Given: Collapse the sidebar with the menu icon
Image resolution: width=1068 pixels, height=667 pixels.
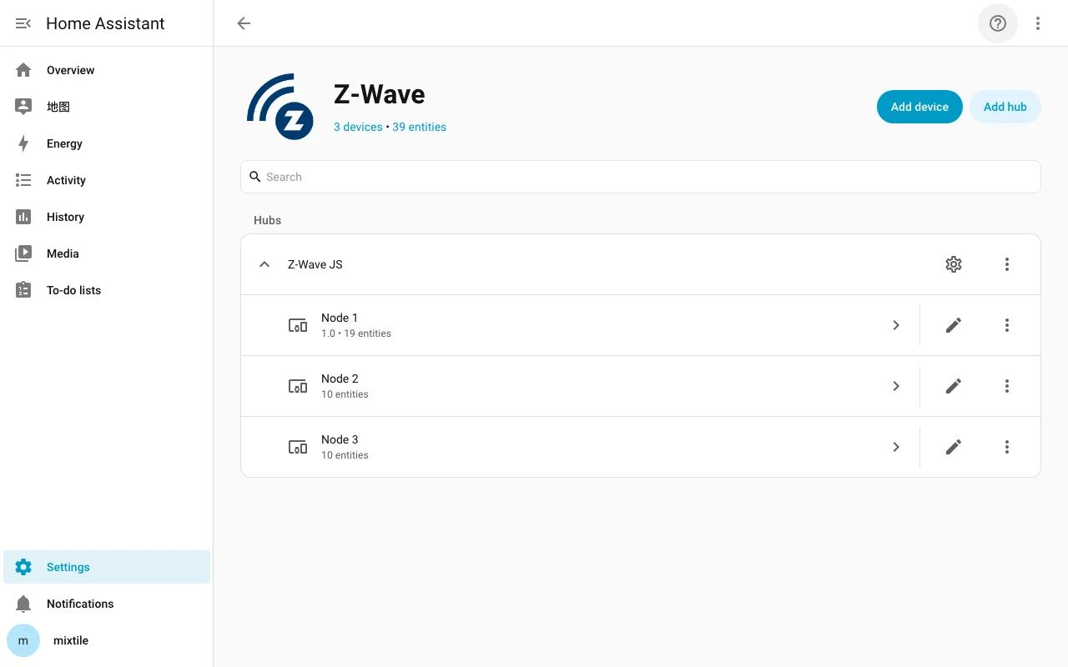Looking at the screenshot, I should tap(23, 23).
